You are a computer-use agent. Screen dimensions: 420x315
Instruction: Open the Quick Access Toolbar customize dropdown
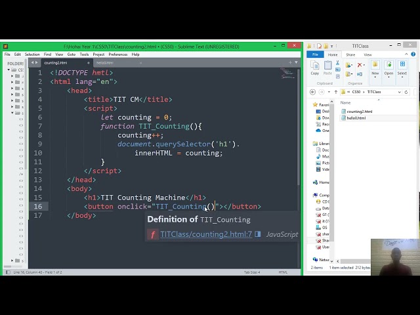coord(332,46)
